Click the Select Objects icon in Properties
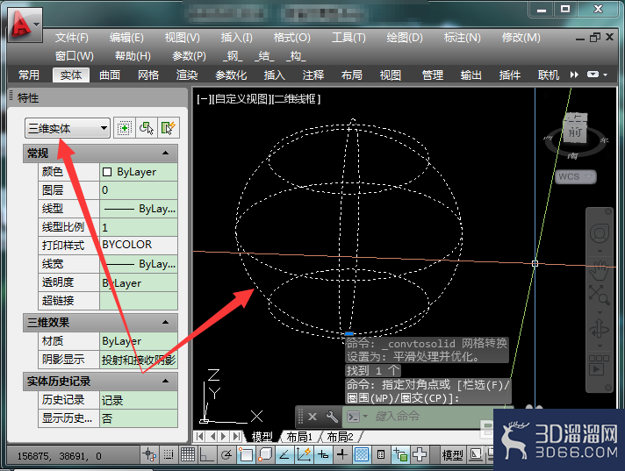This screenshot has width=625, height=471. [147, 128]
